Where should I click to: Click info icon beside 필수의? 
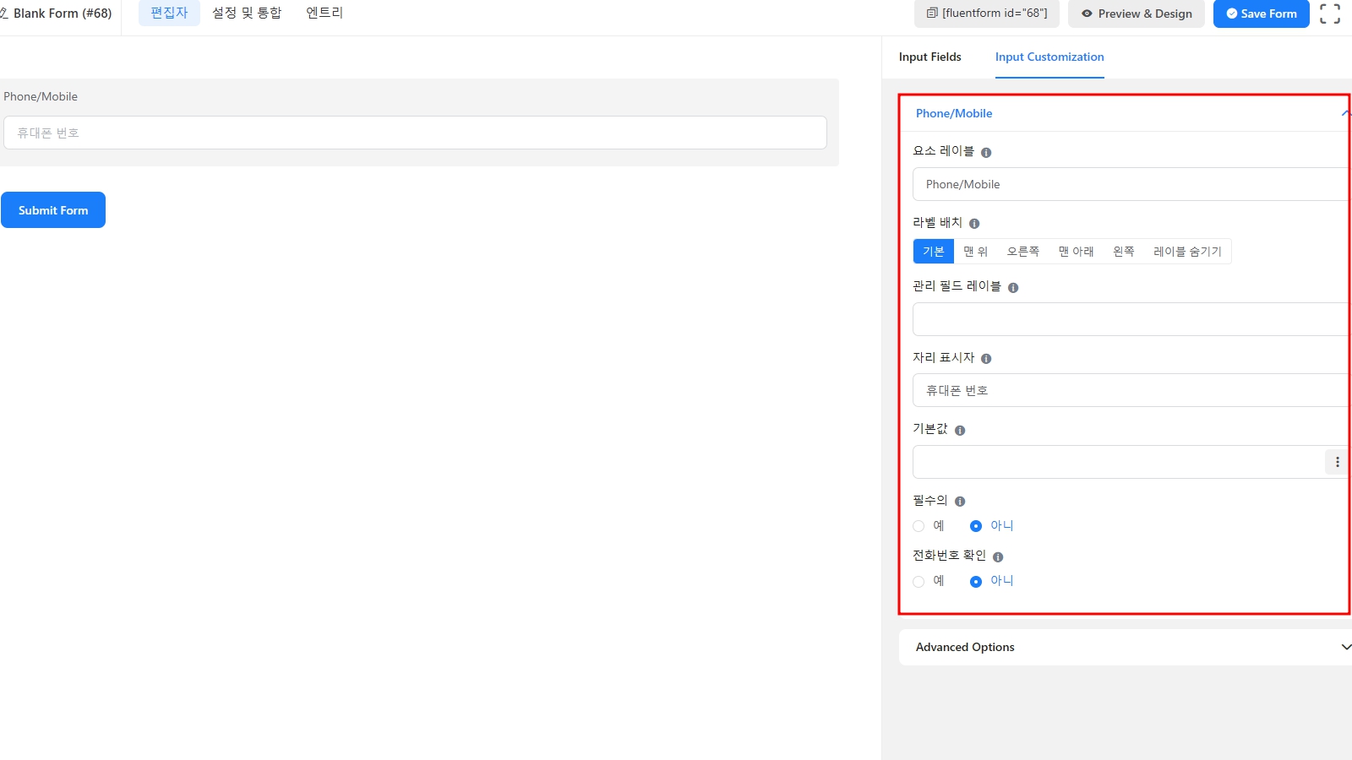(960, 502)
